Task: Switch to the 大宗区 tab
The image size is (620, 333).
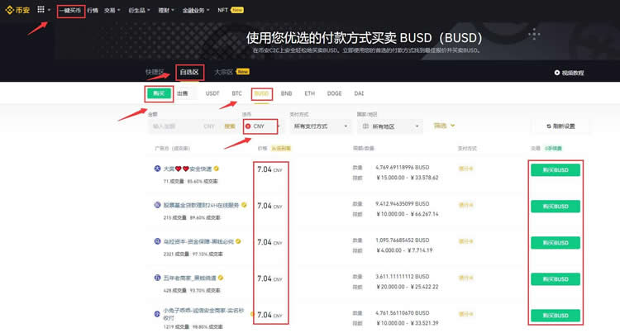Action: click(223, 72)
